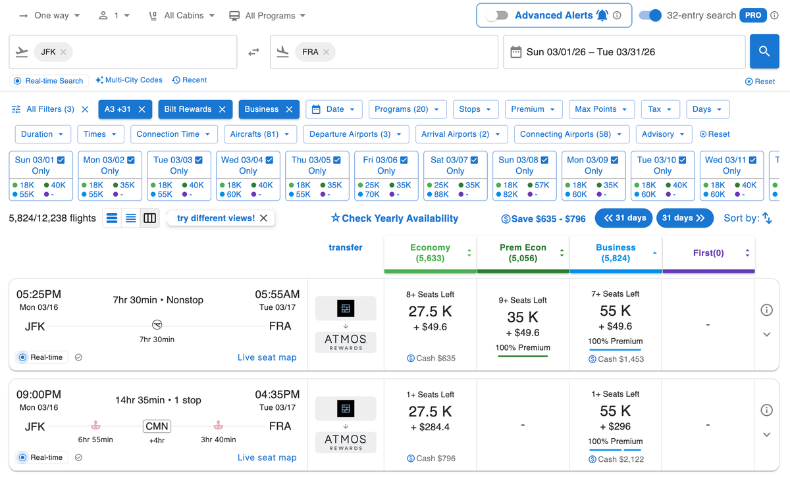This screenshot has height=477, width=790.
Task: Enable the Advanced Alerts toggle
Action: pos(497,14)
